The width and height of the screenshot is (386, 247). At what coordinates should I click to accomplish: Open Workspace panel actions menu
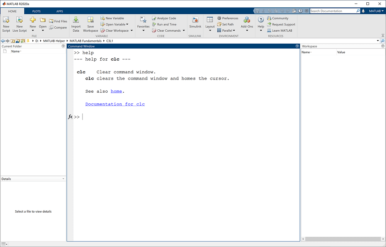tap(383, 46)
